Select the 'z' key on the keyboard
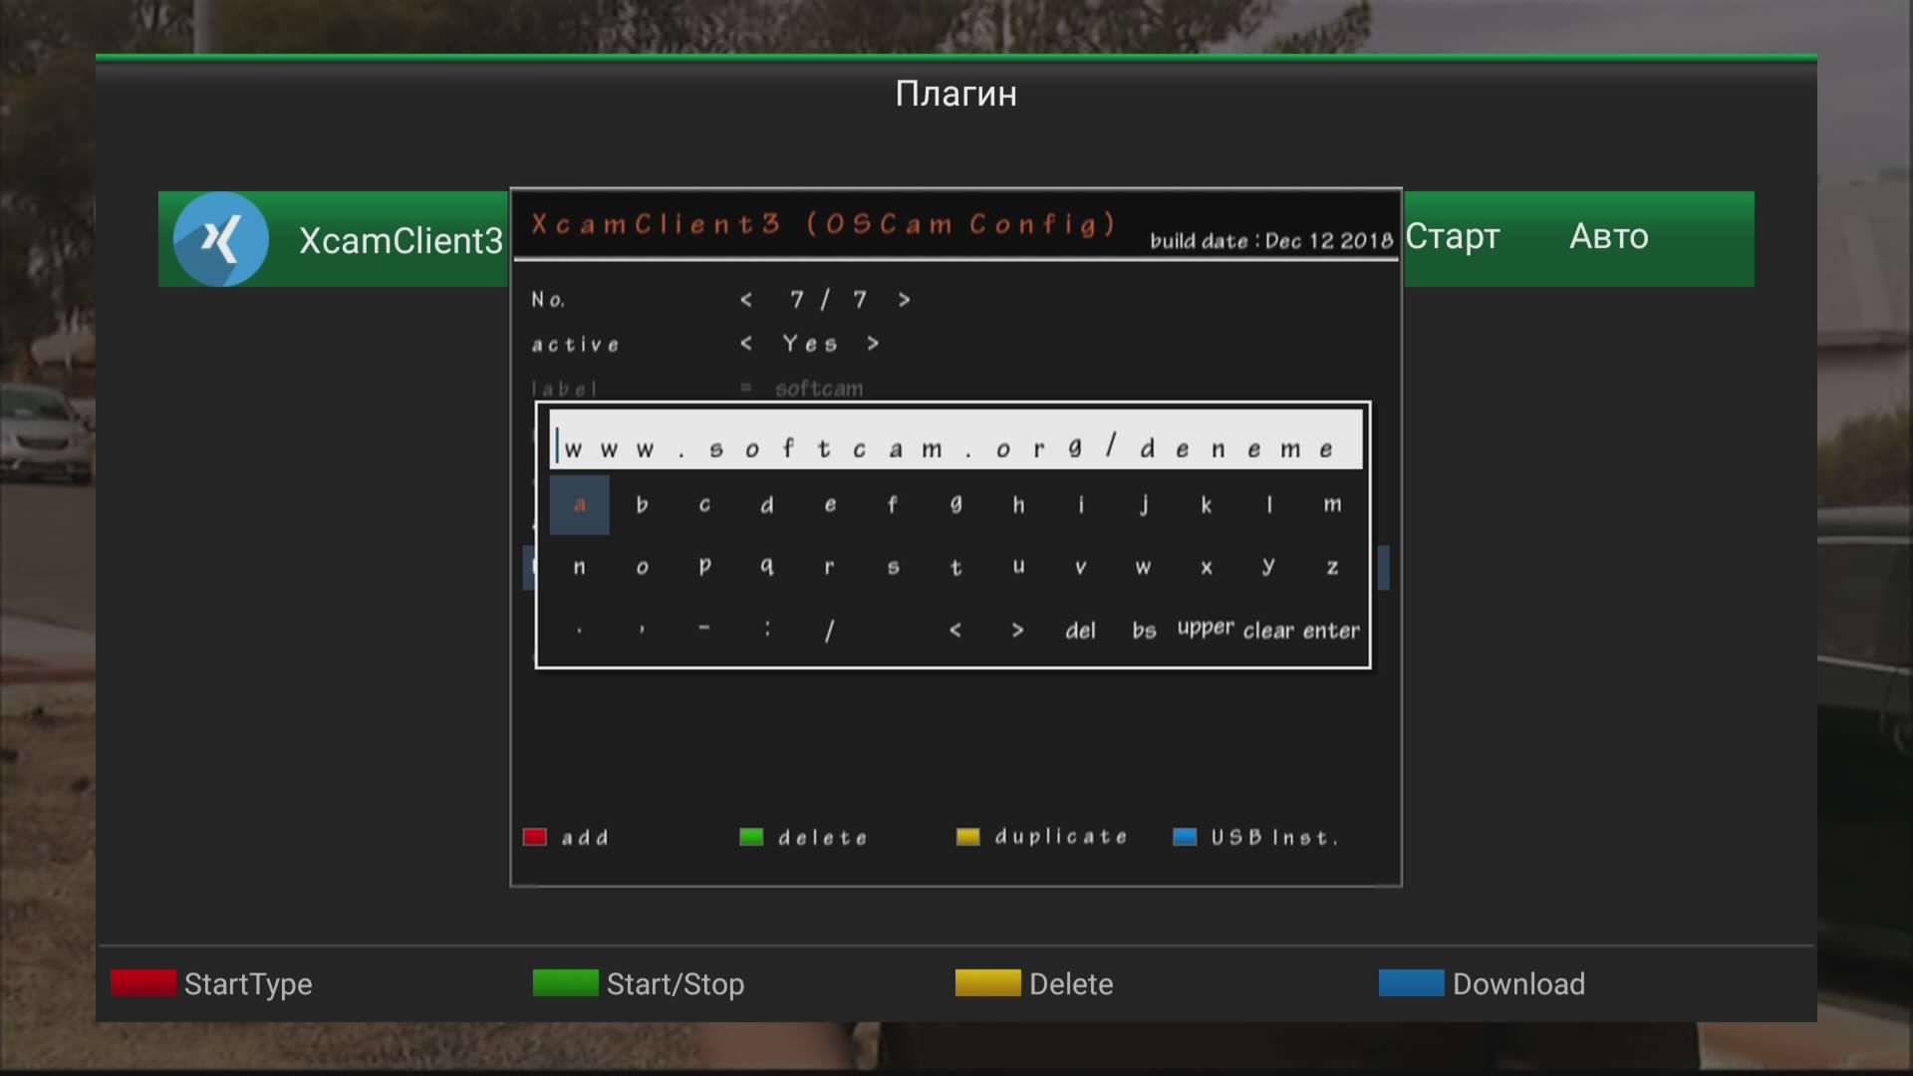1913x1076 pixels. point(1332,567)
